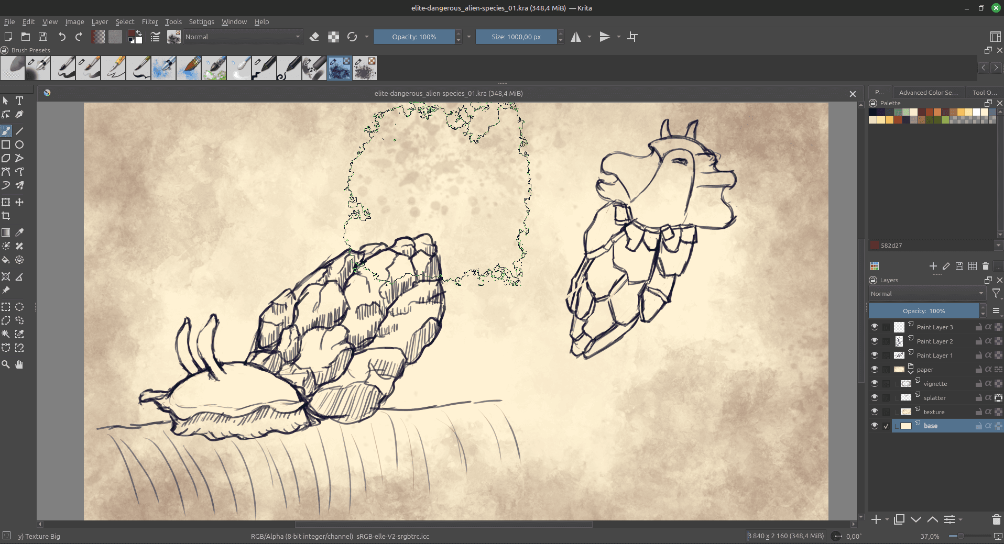Select the Ellipse shape tool
Viewport: 1004px width, 544px height.
19,145
